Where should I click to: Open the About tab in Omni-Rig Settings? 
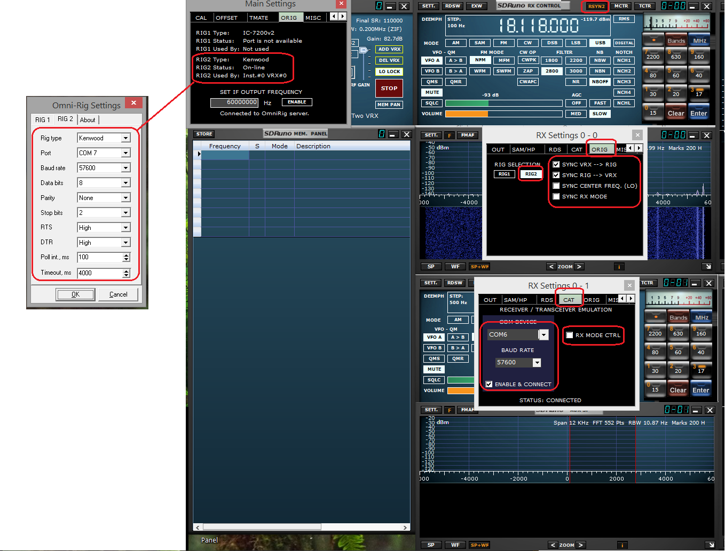88,120
